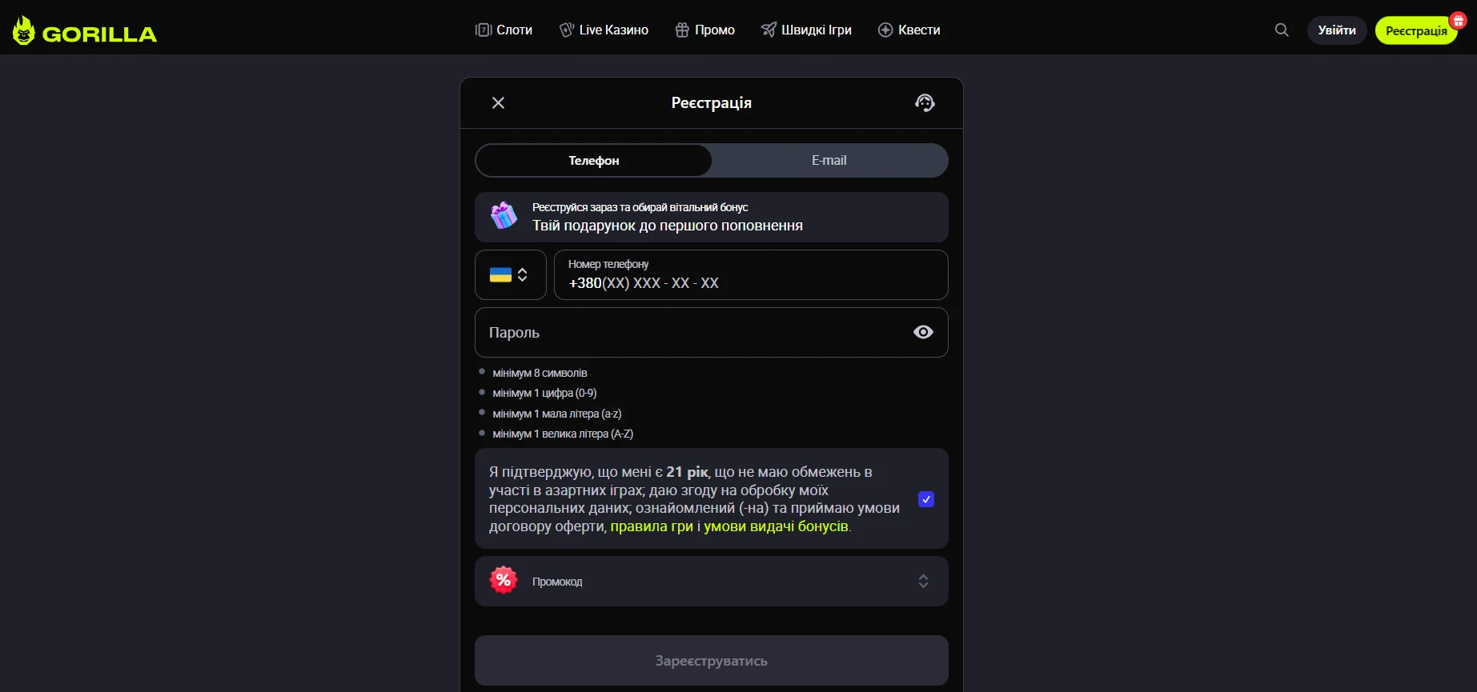The width and height of the screenshot is (1477, 692).
Task: Click the Зареєструватись button
Action: click(712, 661)
